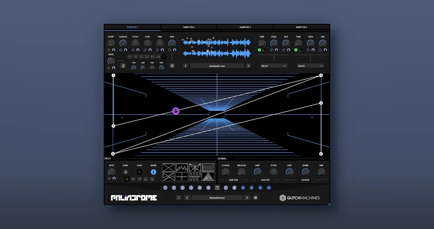
Task: Click the square icon between slots 6 and 7
Action: (217, 188)
